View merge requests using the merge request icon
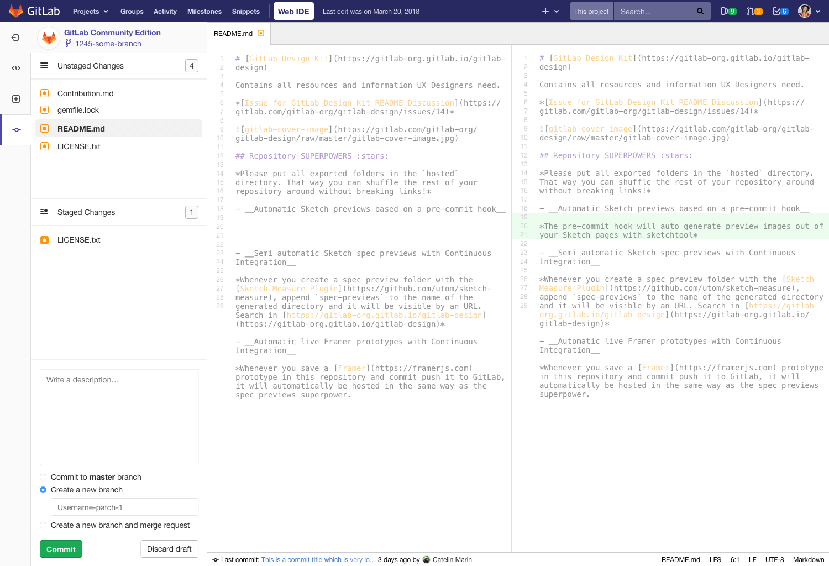The image size is (829, 566). click(753, 11)
